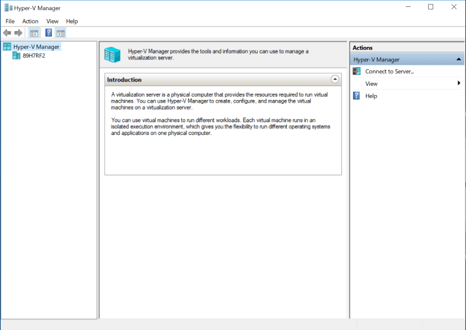Click the Hyper-V Manager title bar app icon
The image size is (466, 330).
[x=8, y=7]
